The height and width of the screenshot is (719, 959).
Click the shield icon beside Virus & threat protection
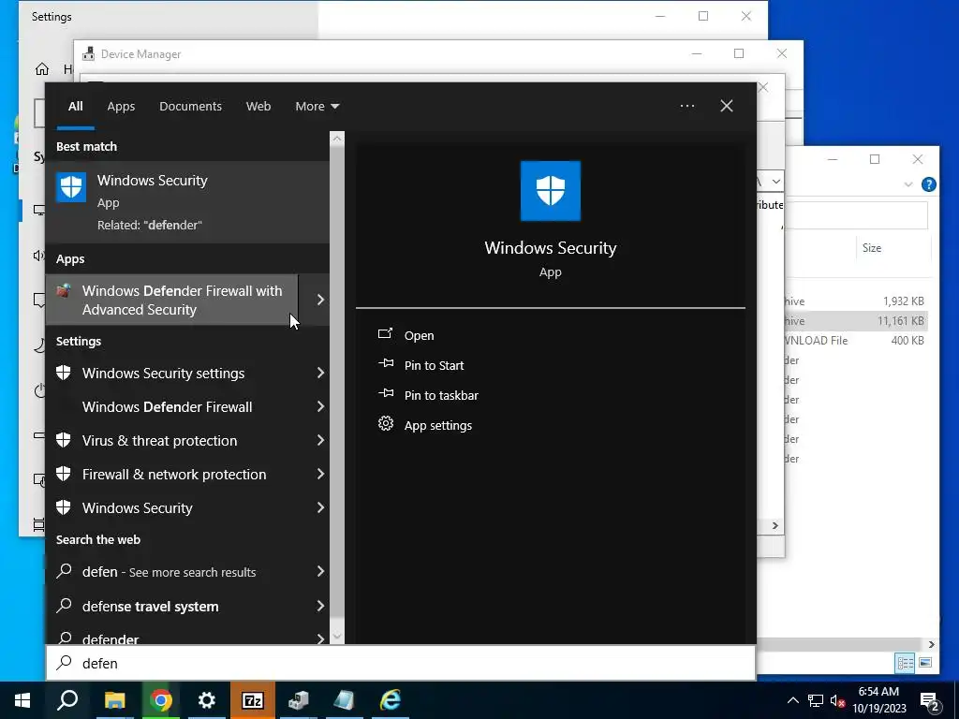tap(64, 440)
